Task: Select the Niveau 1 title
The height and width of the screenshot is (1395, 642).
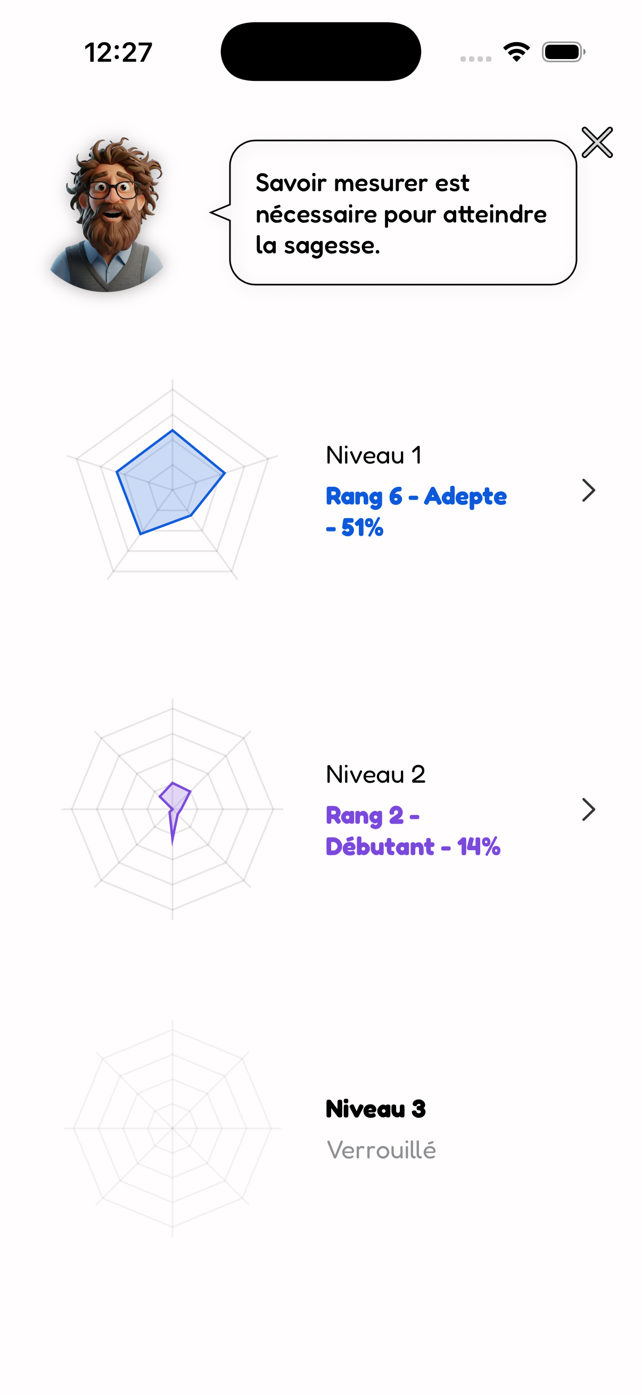Action: point(373,455)
